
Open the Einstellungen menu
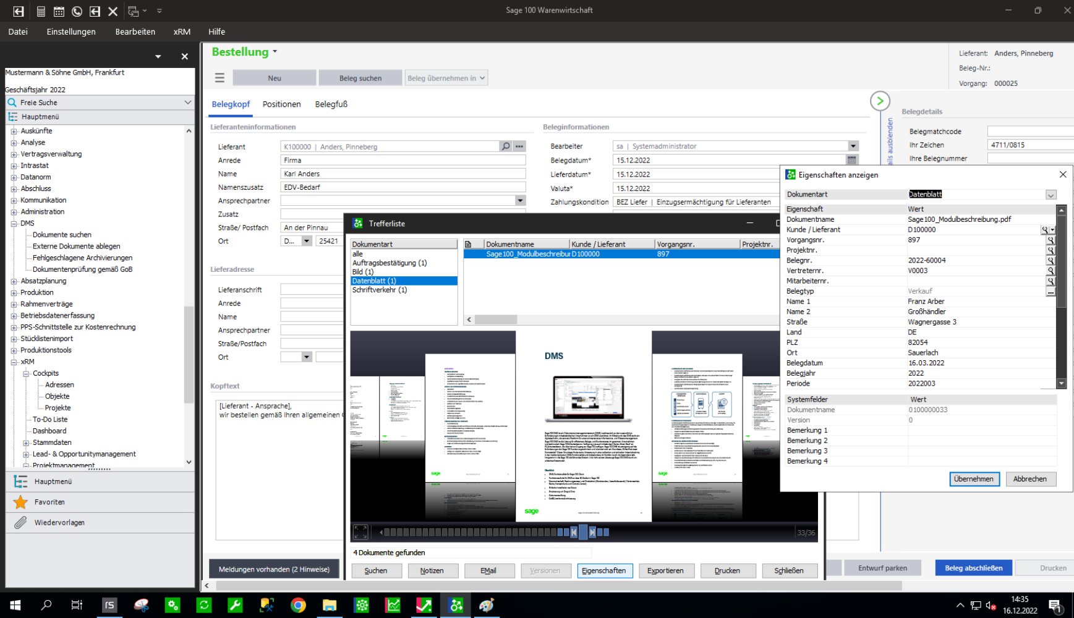(x=71, y=32)
